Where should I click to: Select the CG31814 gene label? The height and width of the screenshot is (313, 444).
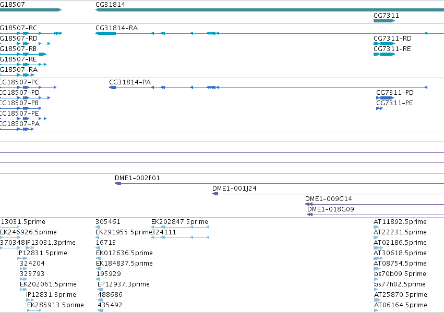tap(110, 5)
